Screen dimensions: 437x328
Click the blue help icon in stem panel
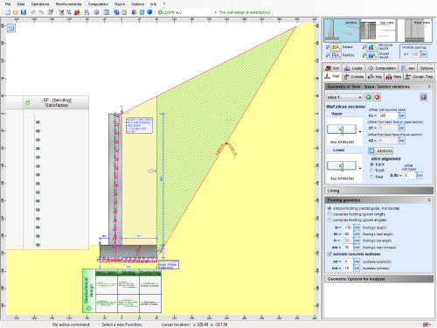(423, 97)
